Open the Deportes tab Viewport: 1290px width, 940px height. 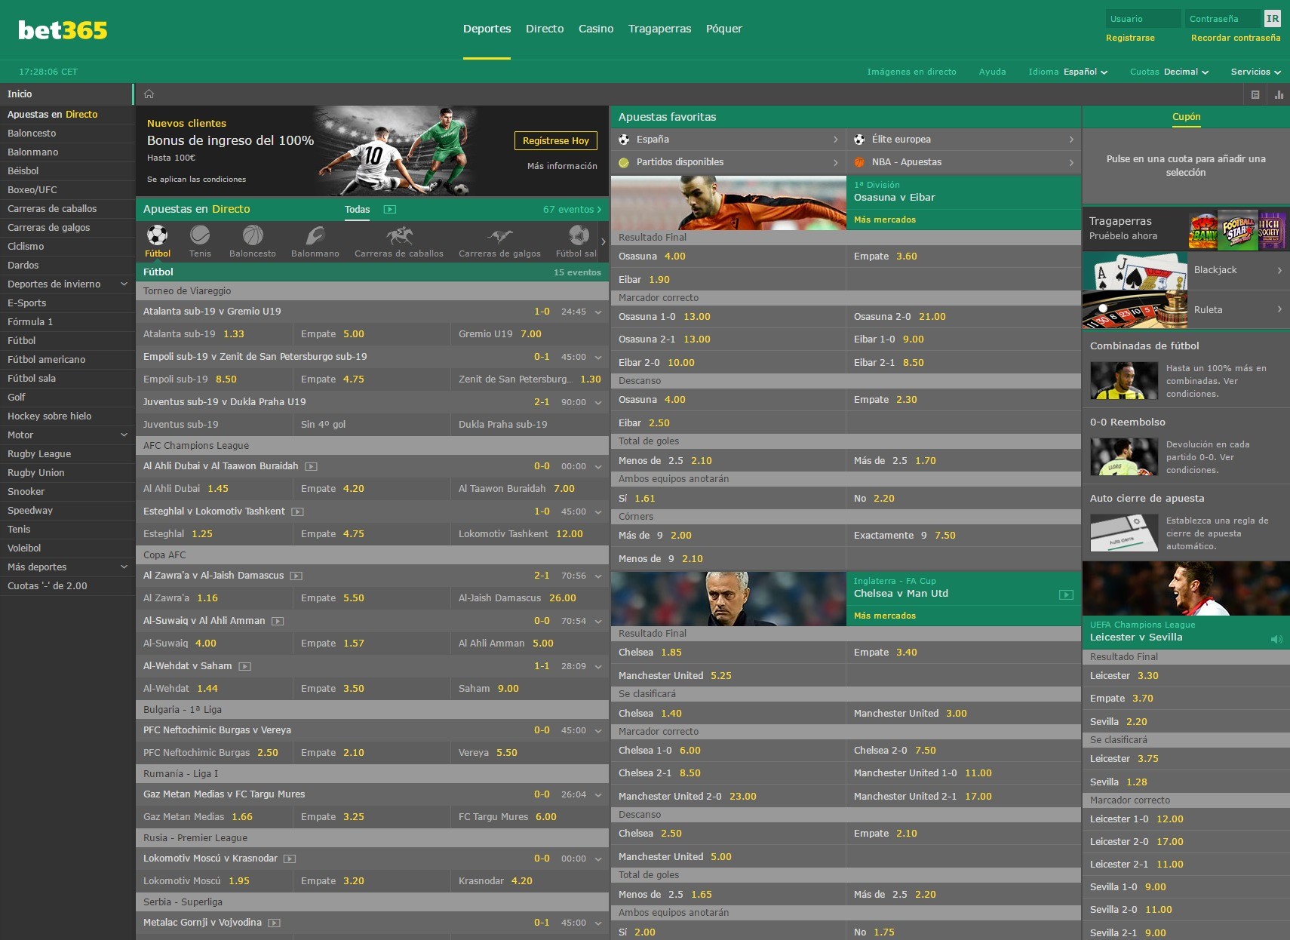click(487, 29)
